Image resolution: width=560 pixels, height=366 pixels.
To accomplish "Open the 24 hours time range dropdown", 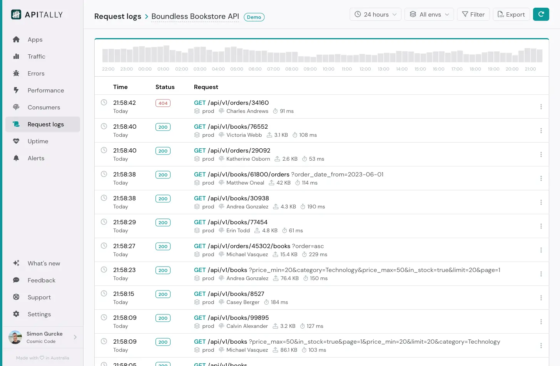I will [376, 15].
